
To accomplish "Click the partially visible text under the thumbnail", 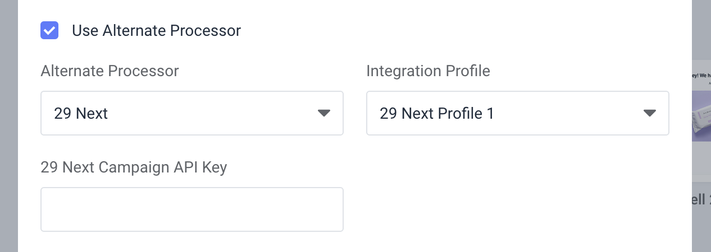I will 701,200.
